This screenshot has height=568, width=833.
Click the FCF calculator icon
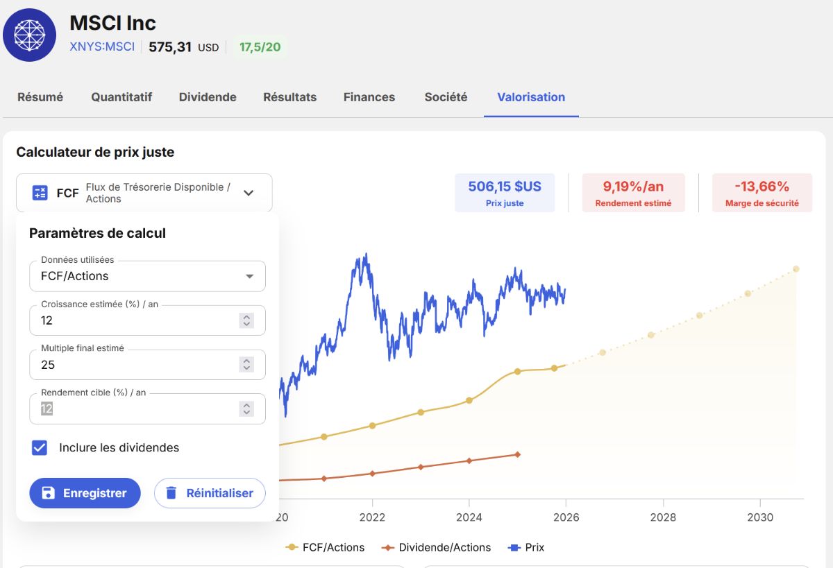tap(40, 193)
